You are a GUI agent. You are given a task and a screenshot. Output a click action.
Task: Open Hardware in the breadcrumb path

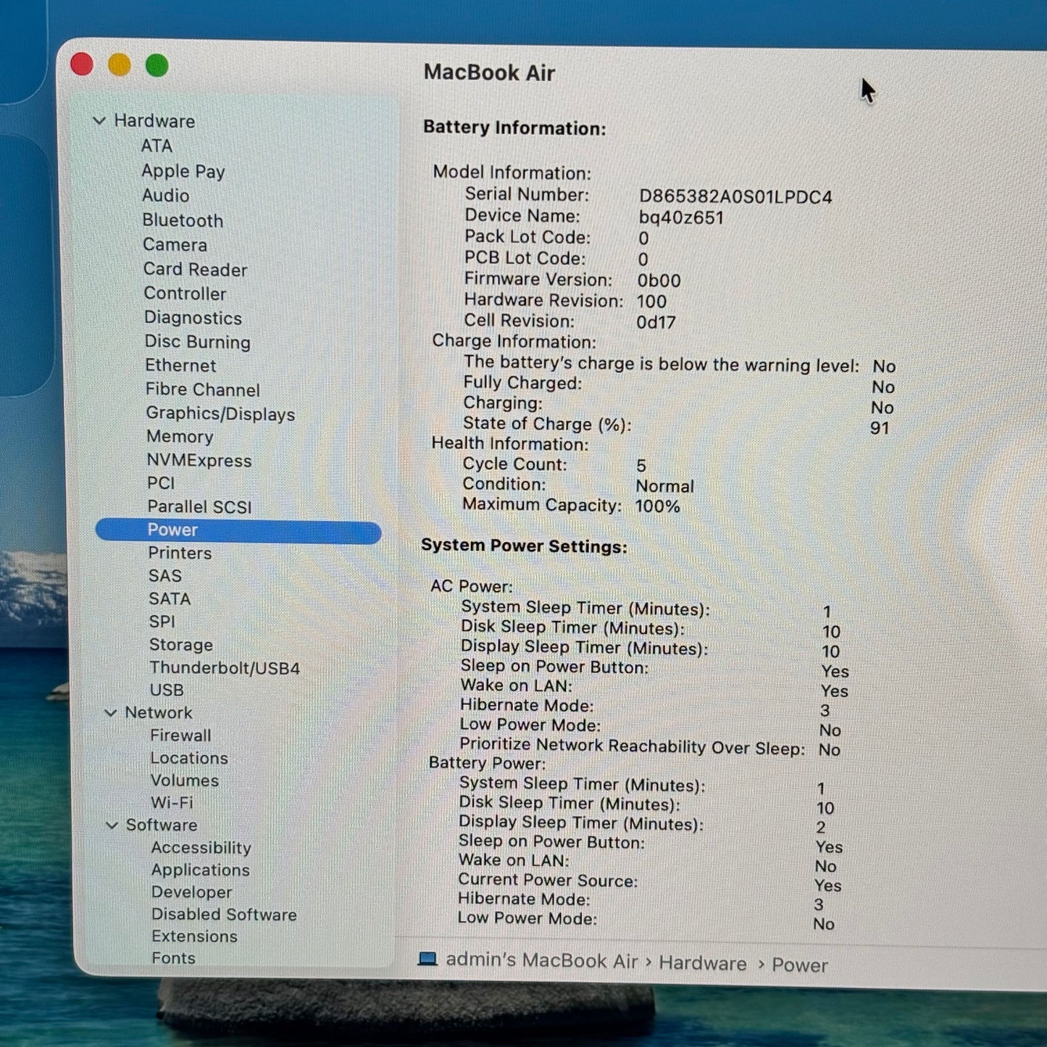point(701,964)
